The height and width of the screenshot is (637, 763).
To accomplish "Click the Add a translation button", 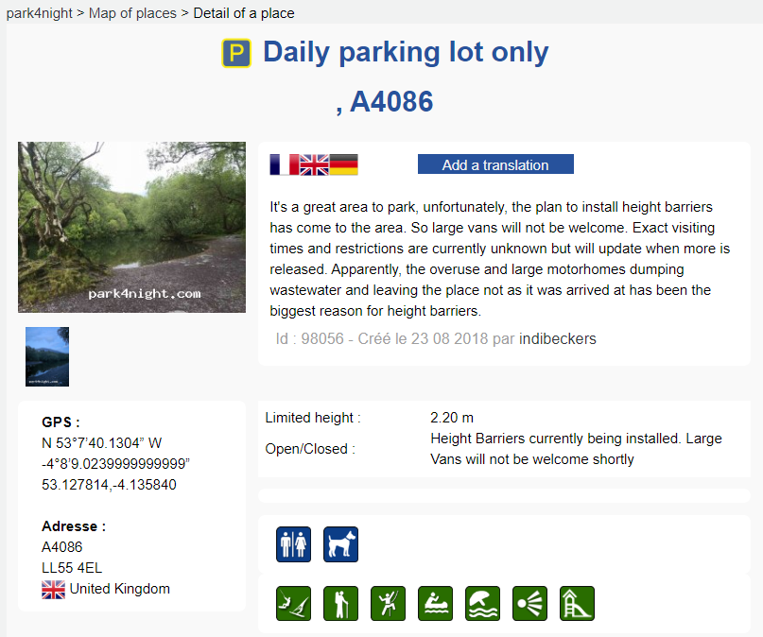I will [495, 164].
